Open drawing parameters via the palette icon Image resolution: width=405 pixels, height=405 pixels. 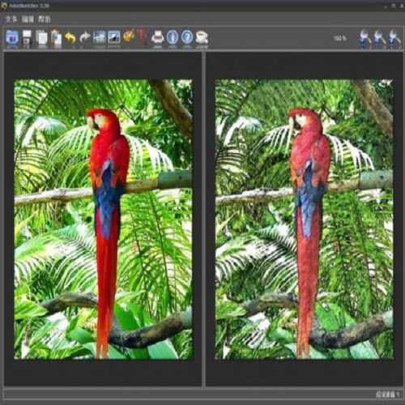tap(129, 36)
